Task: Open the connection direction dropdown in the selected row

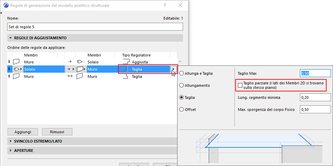Action: 70,69
